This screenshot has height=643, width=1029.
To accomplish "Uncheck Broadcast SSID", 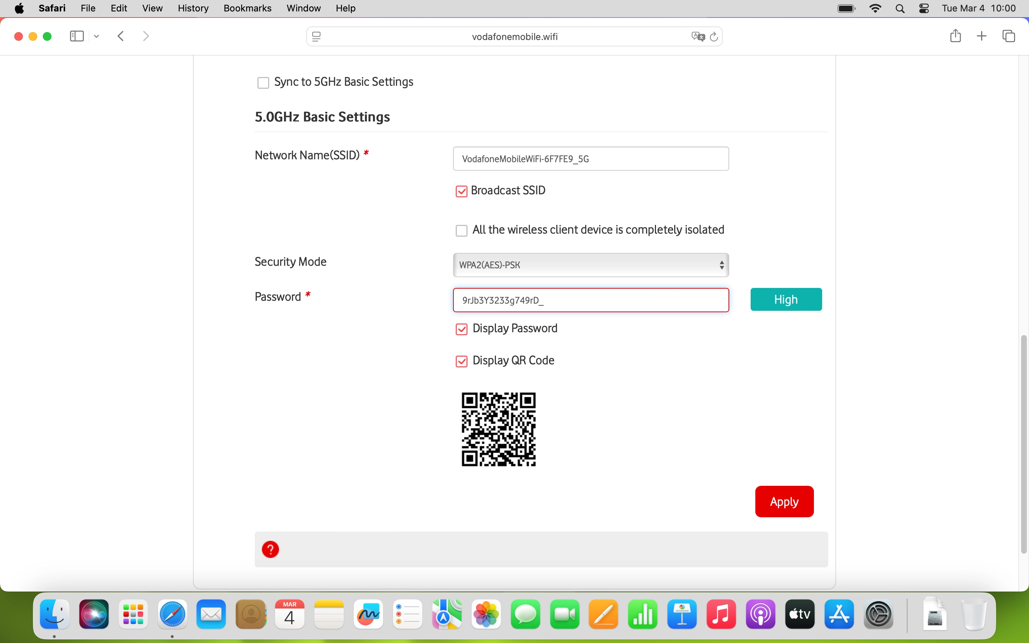I will coord(462,191).
